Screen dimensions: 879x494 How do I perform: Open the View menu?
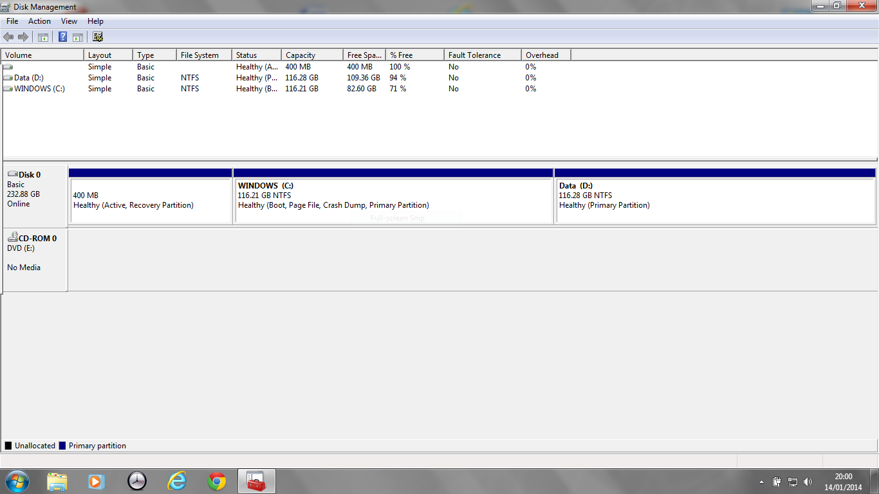(x=69, y=21)
